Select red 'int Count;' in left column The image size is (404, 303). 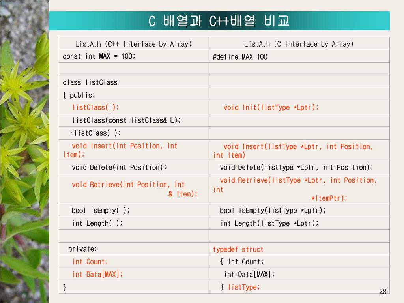pyautogui.click(x=90, y=262)
